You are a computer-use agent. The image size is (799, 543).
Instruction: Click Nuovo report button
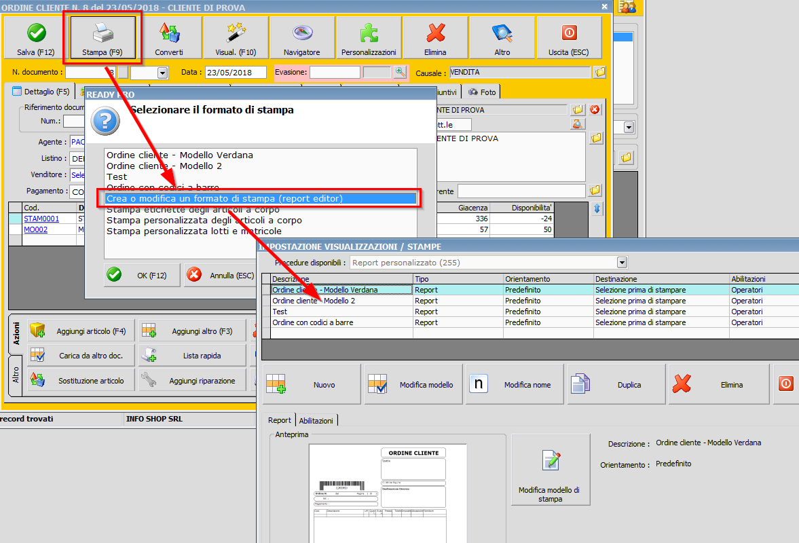click(x=312, y=385)
